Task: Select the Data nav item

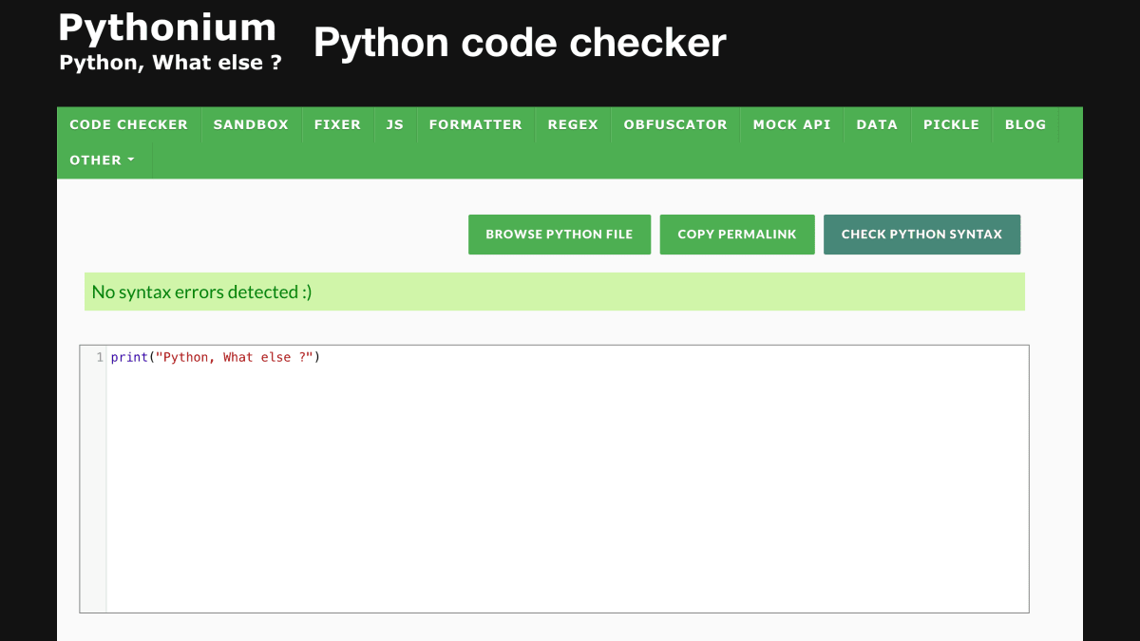Action: coord(877,124)
